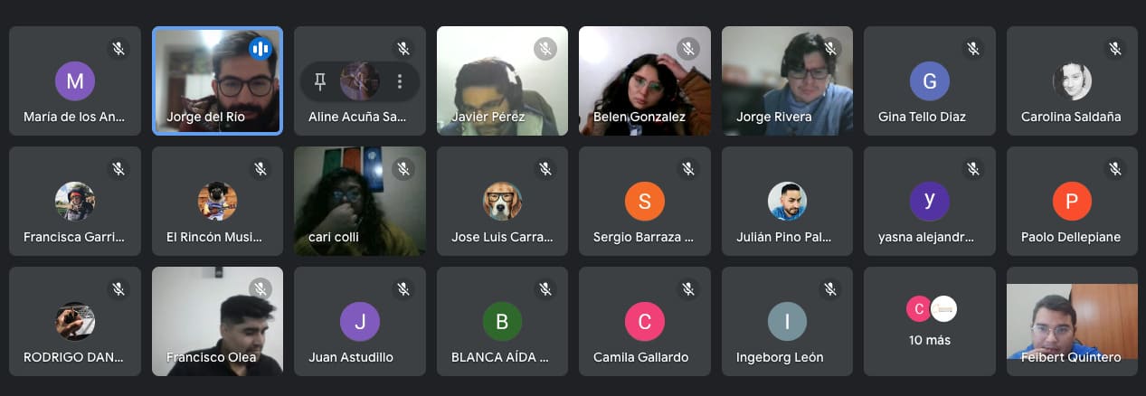1146x396 pixels.
Task: Select cari colli's video tile
Action: (x=360, y=201)
